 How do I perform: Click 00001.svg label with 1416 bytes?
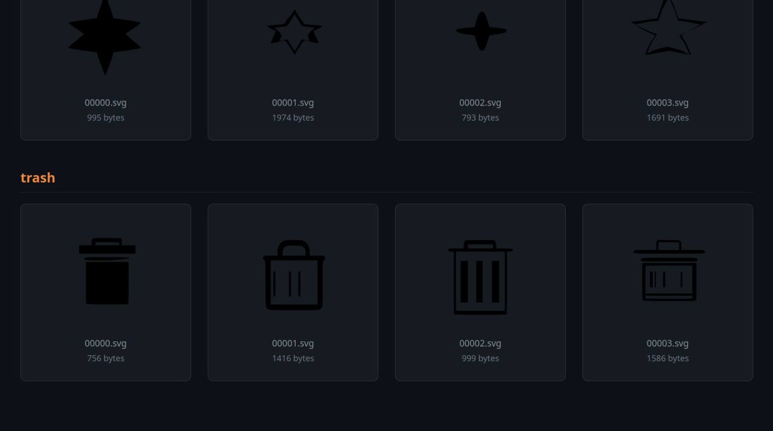tap(293, 343)
